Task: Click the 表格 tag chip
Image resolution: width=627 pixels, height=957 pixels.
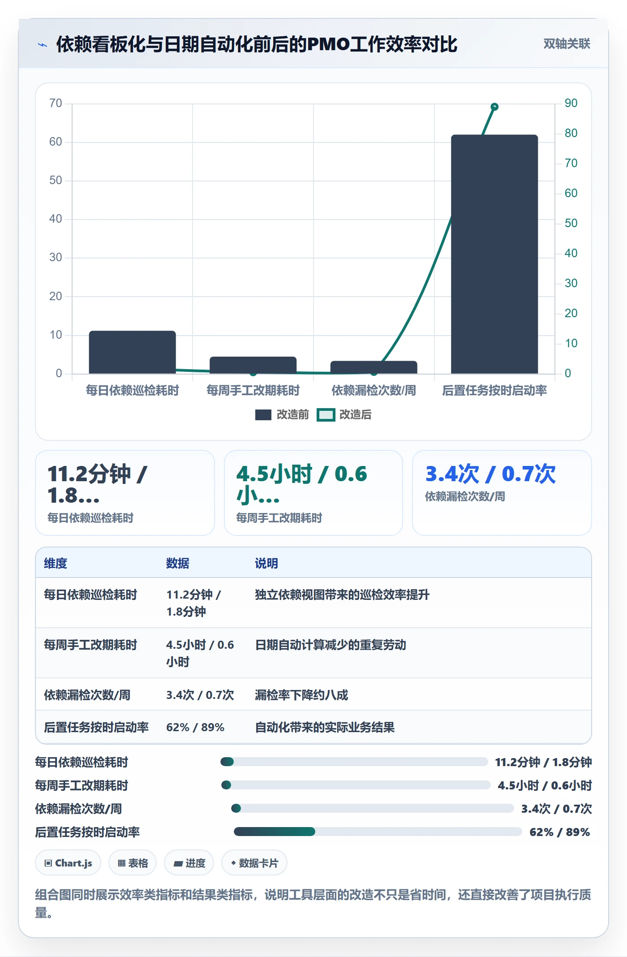Action: tap(133, 863)
